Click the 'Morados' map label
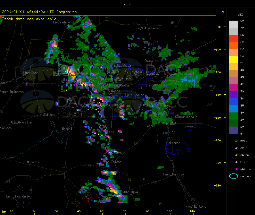The image size is (255, 215). [33, 162]
